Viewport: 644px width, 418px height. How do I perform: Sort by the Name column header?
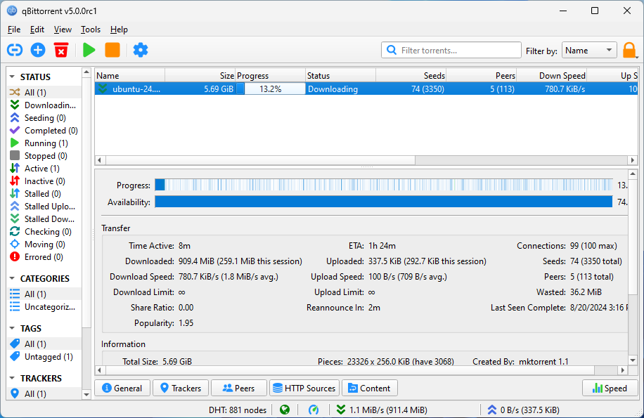(x=130, y=75)
